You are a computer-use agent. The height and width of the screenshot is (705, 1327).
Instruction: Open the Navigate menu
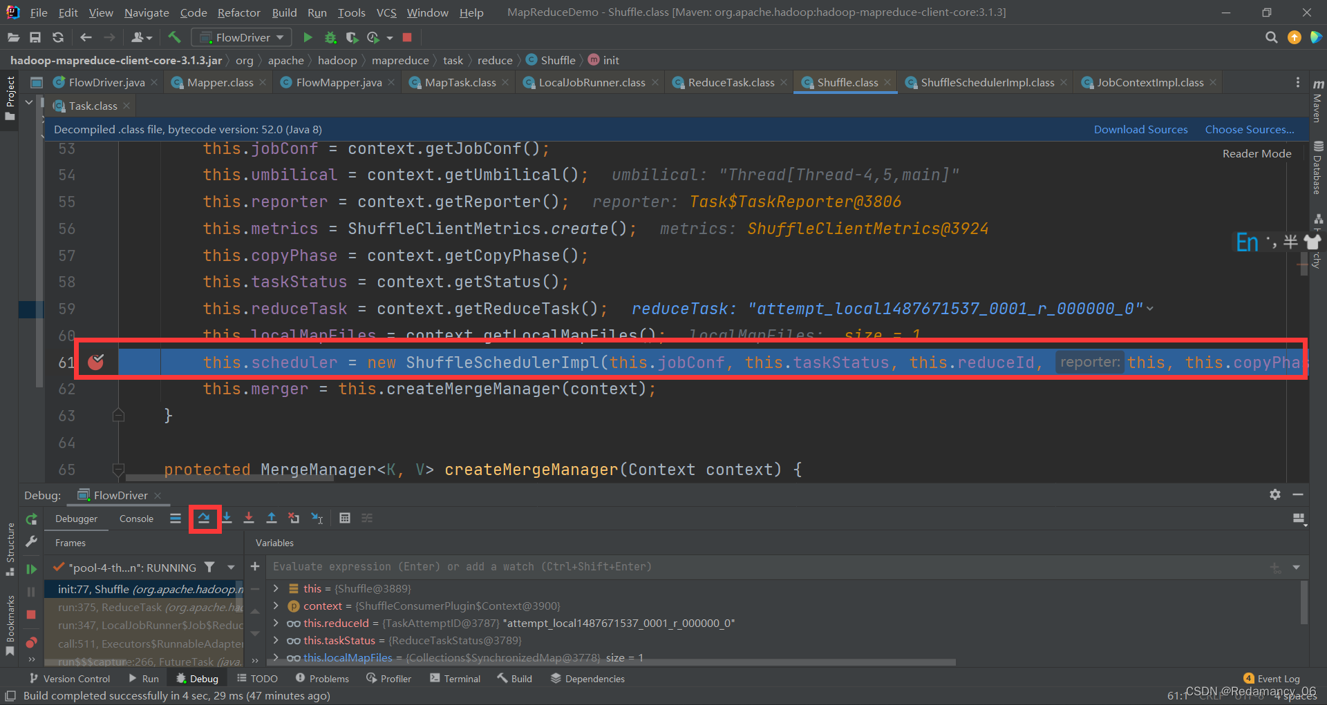coord(147,12)
